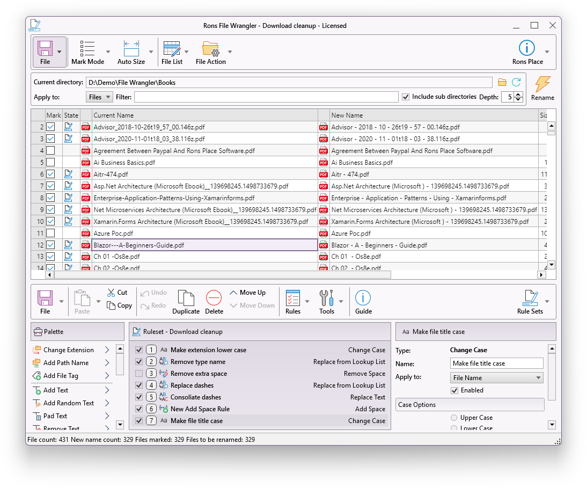Open the Apply to Files dropdown
The width and height of the screenshot is (587, 488).
[99, 97]
